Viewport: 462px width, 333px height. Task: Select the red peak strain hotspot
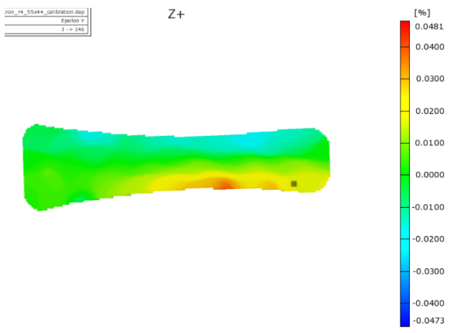point(225,184)
